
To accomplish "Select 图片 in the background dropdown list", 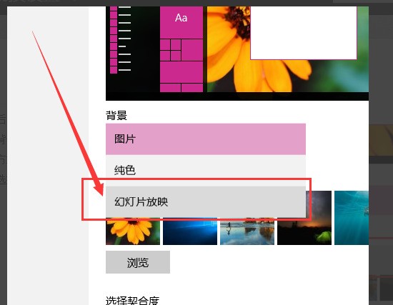I will [x=206, y=139].
